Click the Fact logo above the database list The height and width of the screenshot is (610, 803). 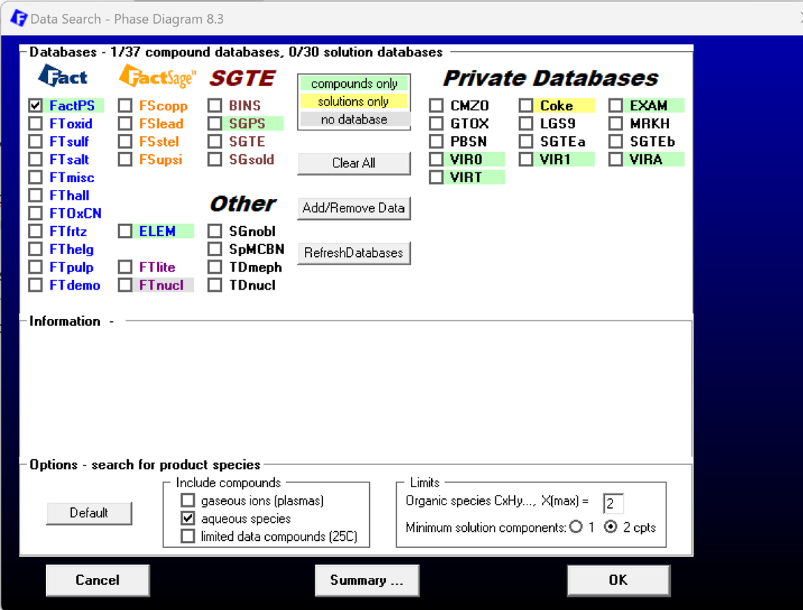(63, 76)
